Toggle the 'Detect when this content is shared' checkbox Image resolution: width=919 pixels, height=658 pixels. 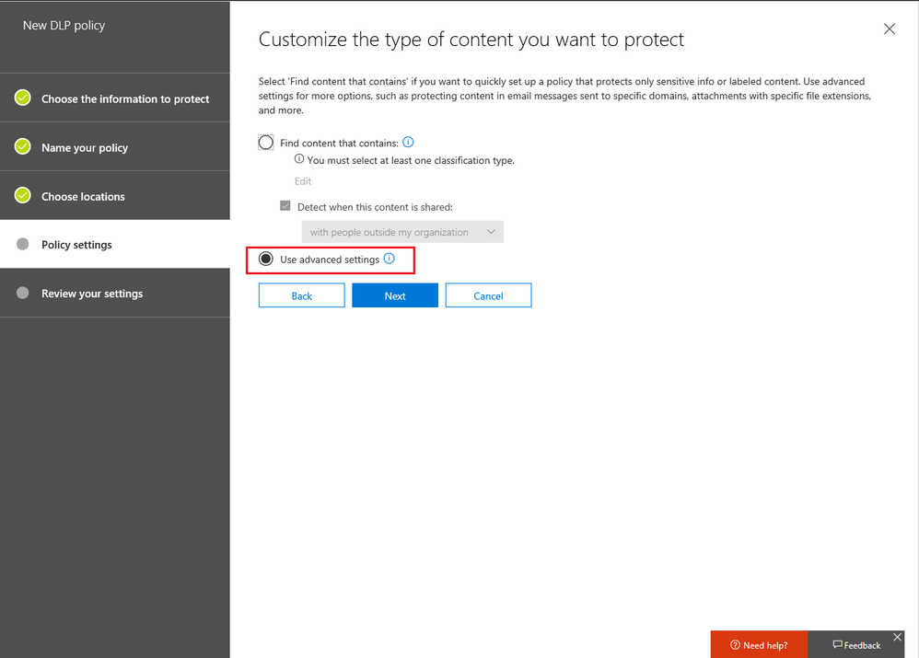pyautogui.click(x=285, y=207)
